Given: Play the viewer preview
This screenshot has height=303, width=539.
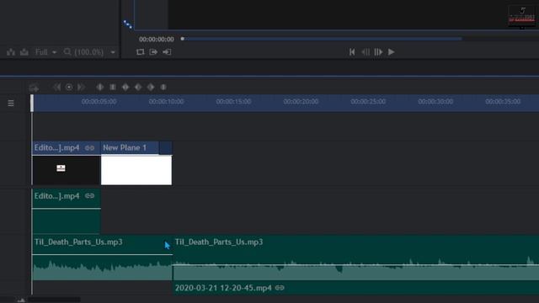Looking at the screenshot, I should [x=391, y=52].
